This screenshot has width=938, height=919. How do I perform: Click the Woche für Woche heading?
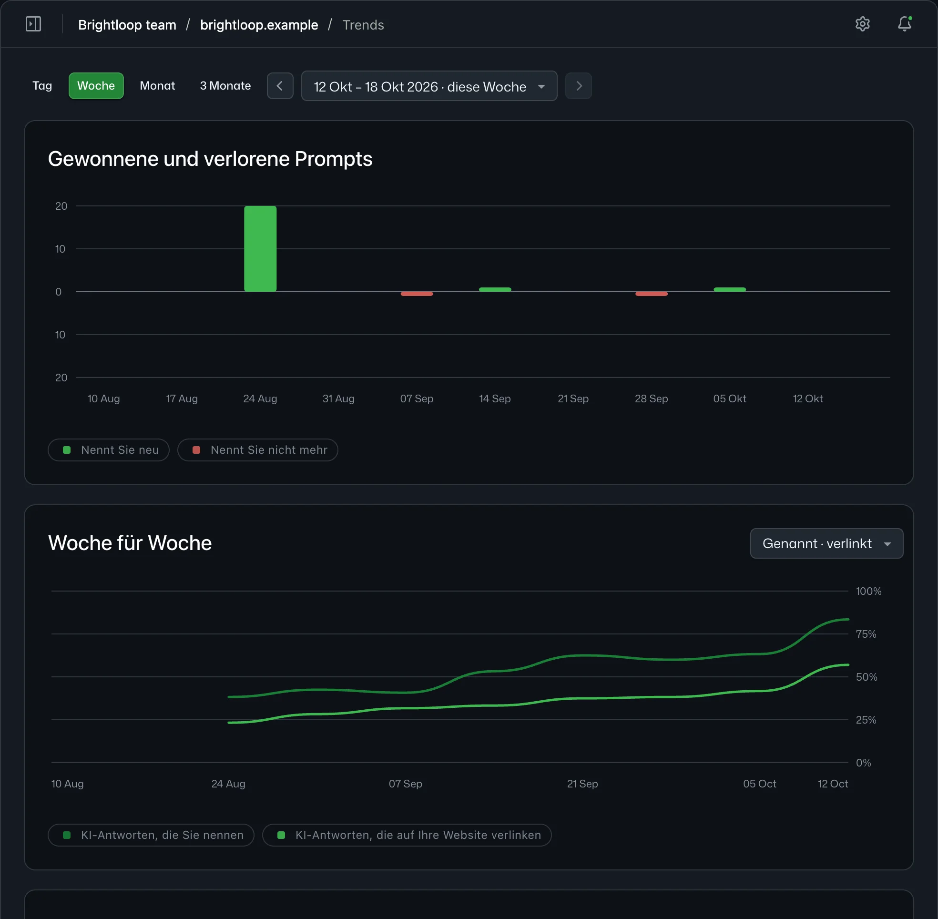pos(130,543)
